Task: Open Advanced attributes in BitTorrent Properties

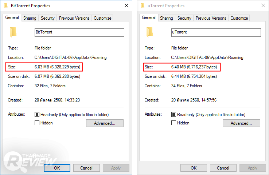Action: click(x=105, y=123)
